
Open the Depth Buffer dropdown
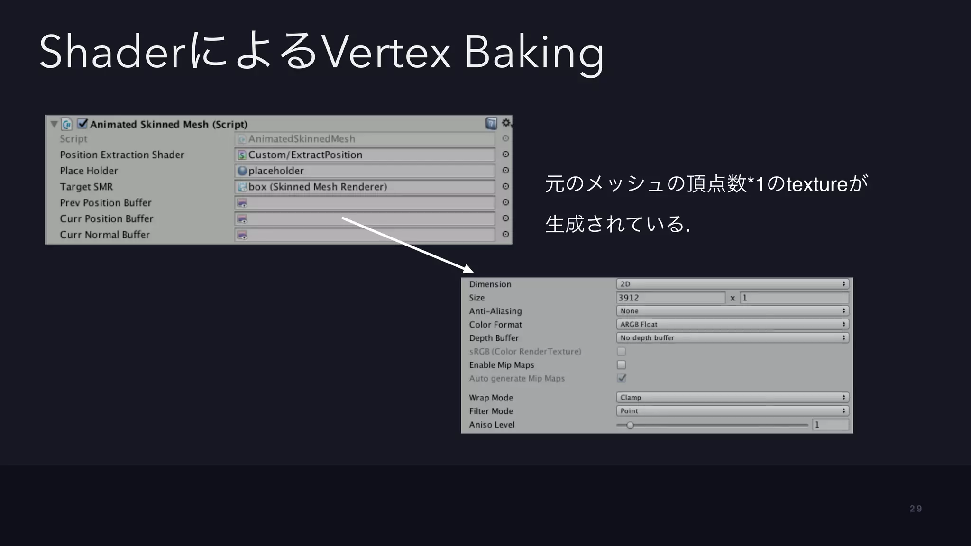point(733,338)
